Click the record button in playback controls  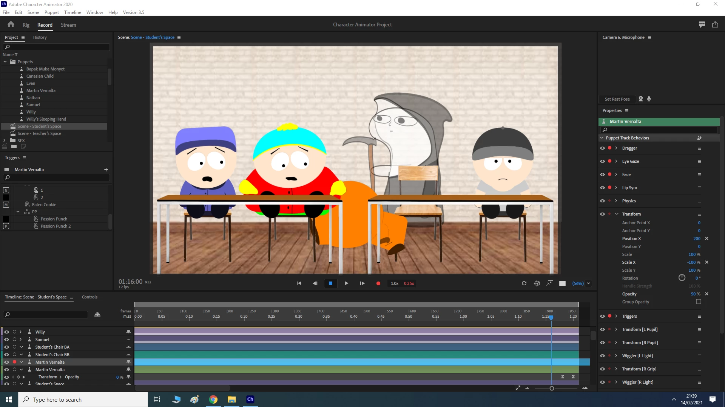[378, 283]
